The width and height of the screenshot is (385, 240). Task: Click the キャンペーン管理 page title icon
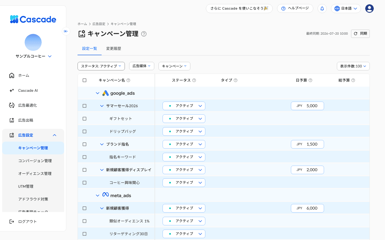(82, 34)
